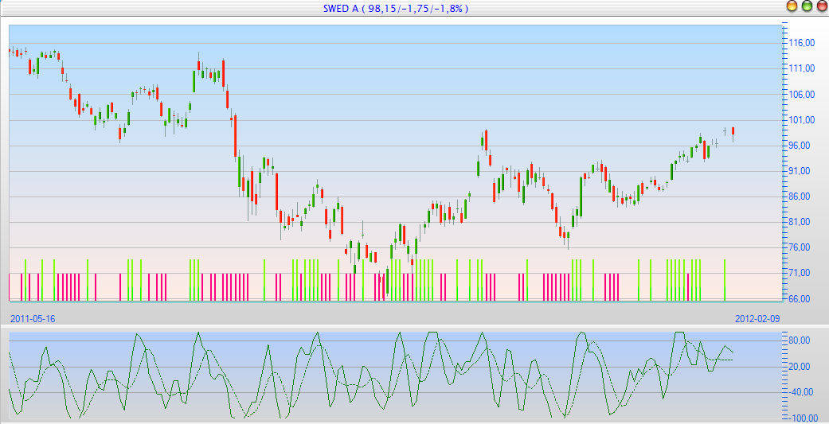Image resolution: width=829 pixels, height=424 pixels.
Task: Select the 2011-05-16 start date label
Action: (x=33, y=318)
